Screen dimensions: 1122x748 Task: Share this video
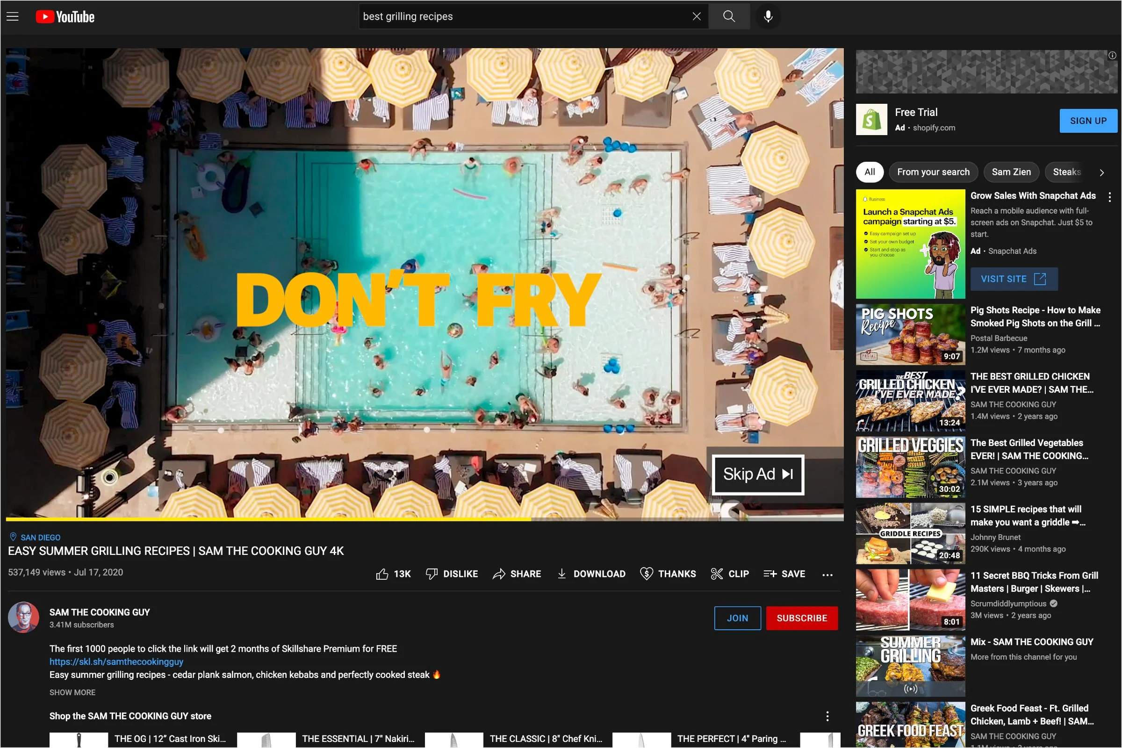click(x=517, y=574)
